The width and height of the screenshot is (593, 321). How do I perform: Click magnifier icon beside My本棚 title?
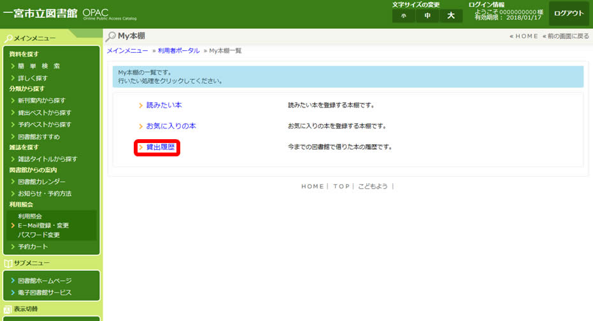(x=110, y=36)
